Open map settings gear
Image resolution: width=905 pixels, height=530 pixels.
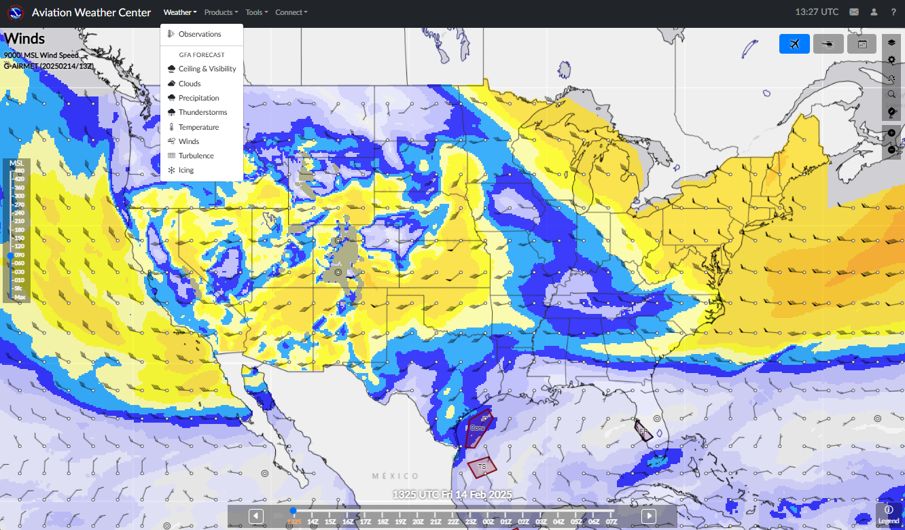click(x=891, y=60)
